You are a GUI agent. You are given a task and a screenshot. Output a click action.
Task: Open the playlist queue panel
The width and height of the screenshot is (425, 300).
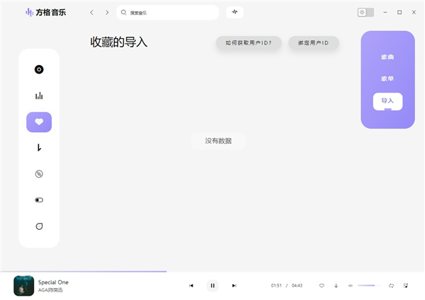click(x=405, y=286)
